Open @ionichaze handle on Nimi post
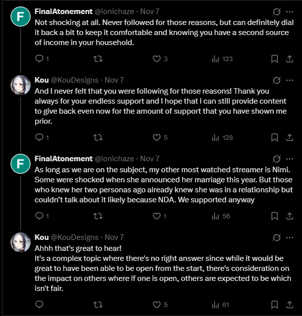 (x=116, y=158)
